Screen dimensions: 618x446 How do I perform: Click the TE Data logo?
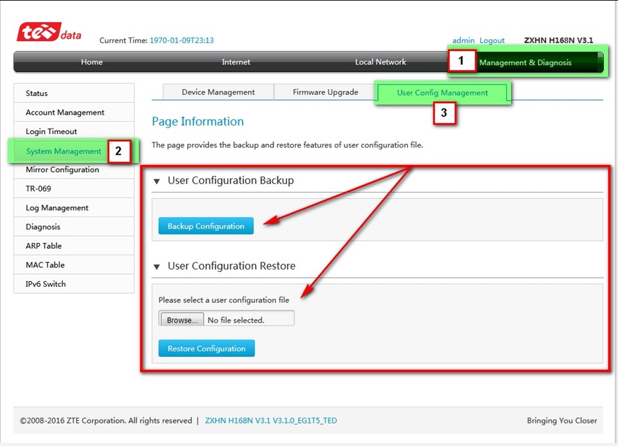tap(49, 33)
